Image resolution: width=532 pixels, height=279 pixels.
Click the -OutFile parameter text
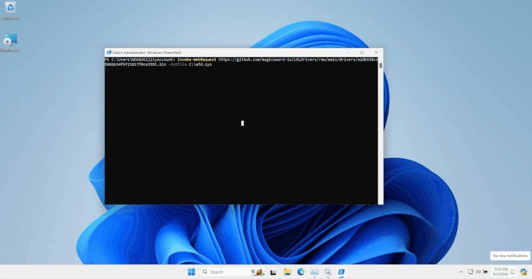(178, 64)
